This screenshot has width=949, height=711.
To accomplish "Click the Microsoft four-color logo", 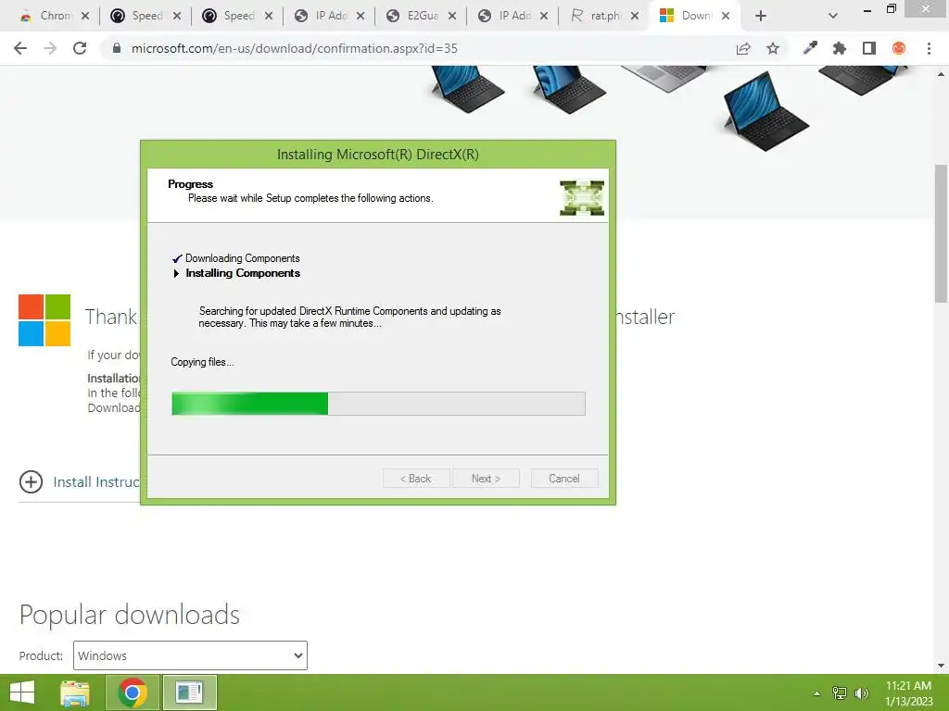I will 44,320.
